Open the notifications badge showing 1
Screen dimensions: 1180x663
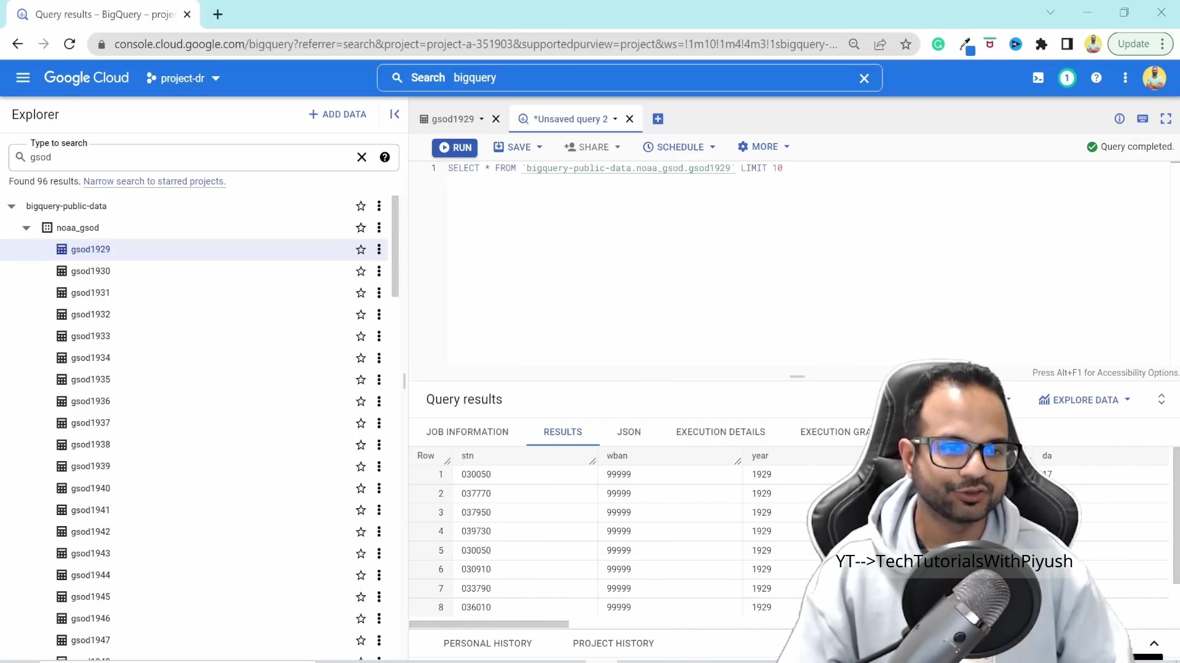point(1067,78)
